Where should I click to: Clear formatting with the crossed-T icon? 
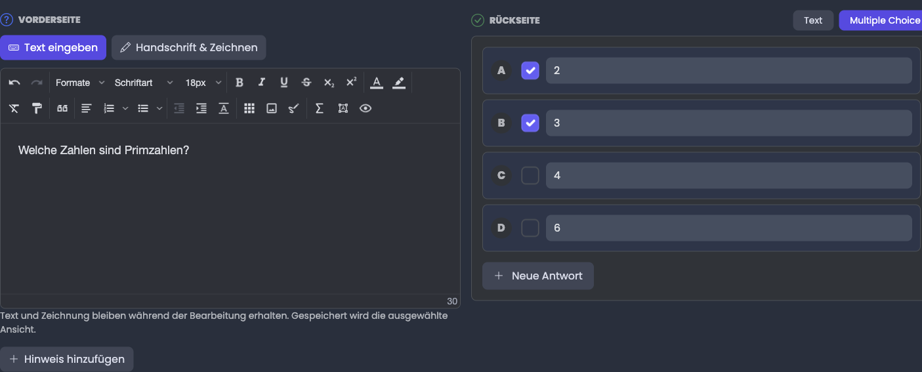14,109
